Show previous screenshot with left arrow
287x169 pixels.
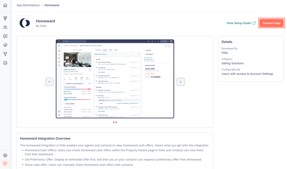coord(49,82)
